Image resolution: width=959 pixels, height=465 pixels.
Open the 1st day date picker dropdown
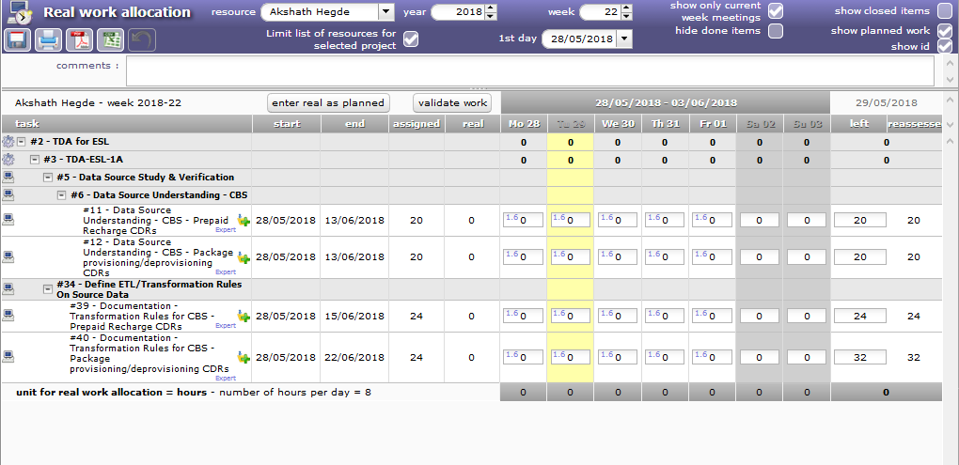(624, 39)
